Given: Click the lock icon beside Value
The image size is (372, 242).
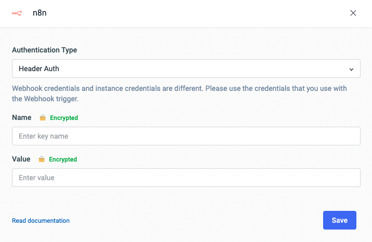Looking at the screenshot, I should pos(42,159).
